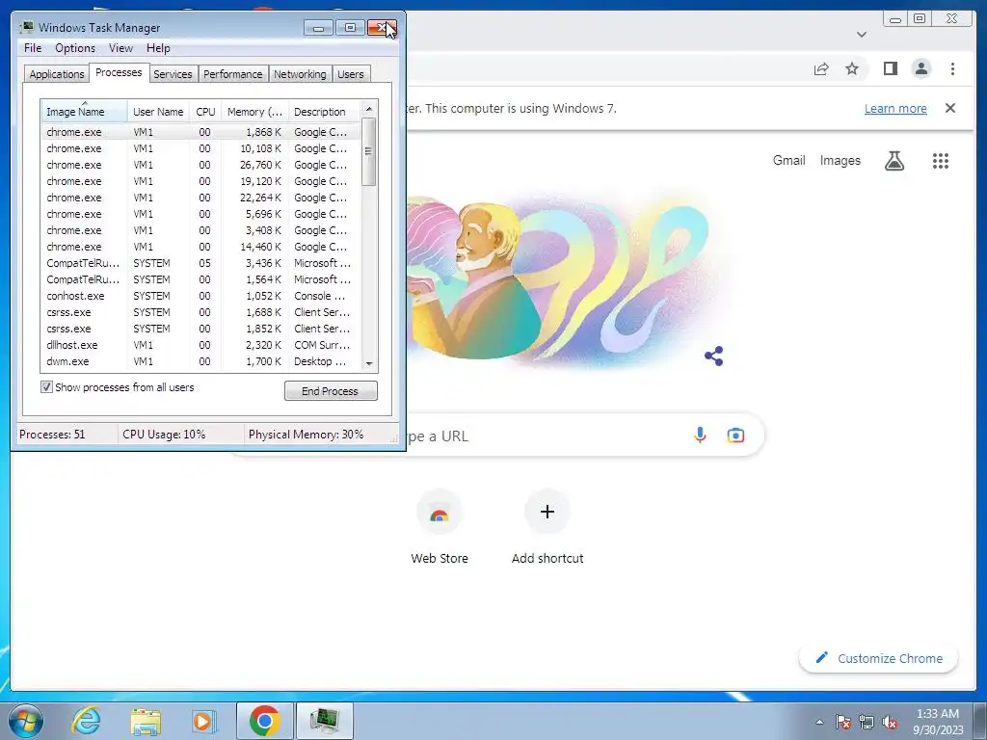987x740 pixels.
Task: Switch to the Services tab
Action: click(173, 74)
